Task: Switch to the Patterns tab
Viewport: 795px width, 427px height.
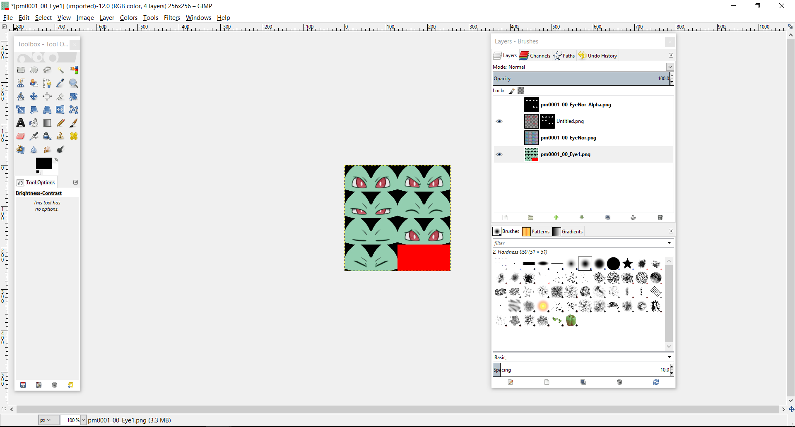Action: pos(536,231)
